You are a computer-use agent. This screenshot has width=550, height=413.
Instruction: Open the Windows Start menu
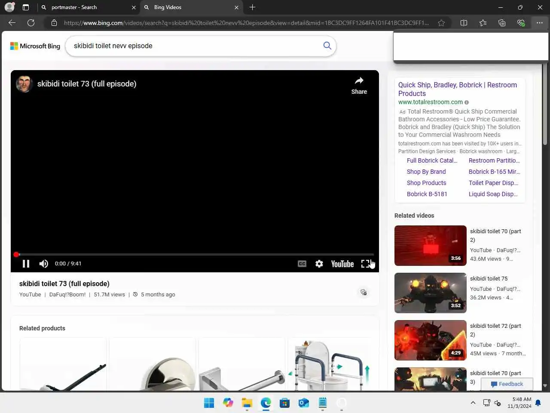coord(209,403)
